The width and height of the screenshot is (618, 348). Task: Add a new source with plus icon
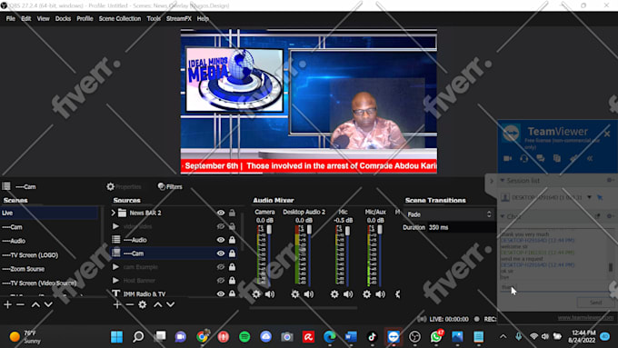pos(116,304)
